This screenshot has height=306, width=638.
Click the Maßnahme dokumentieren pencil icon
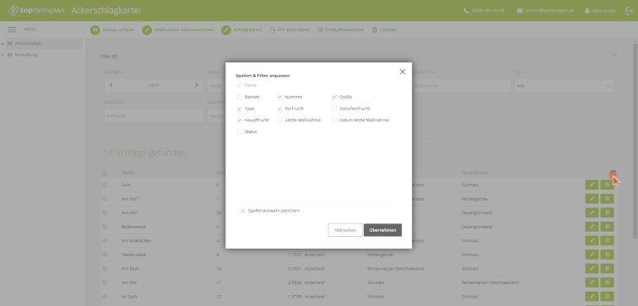(x=147, y=30)
